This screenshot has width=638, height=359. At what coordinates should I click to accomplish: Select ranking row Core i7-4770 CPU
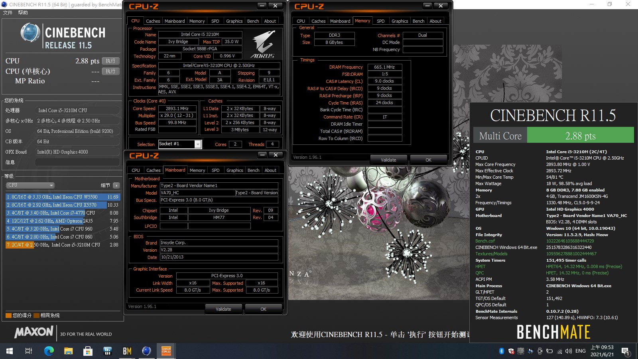point(63,213)
